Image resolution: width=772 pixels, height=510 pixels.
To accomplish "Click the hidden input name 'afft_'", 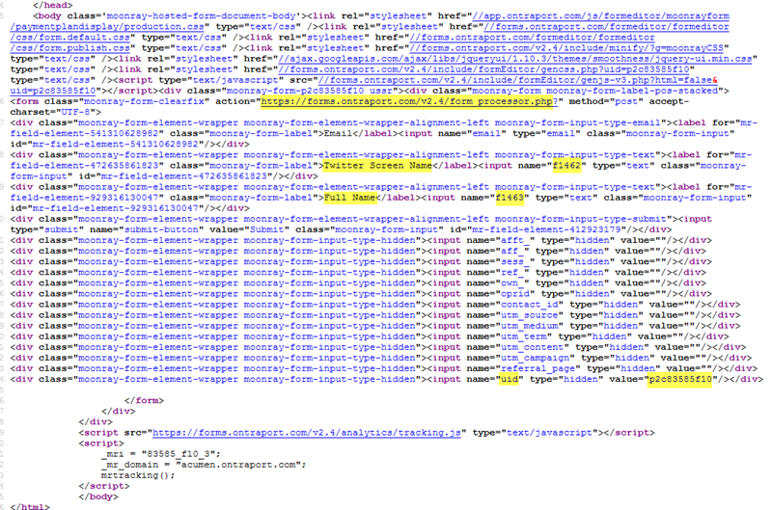I will pos(515,240).
